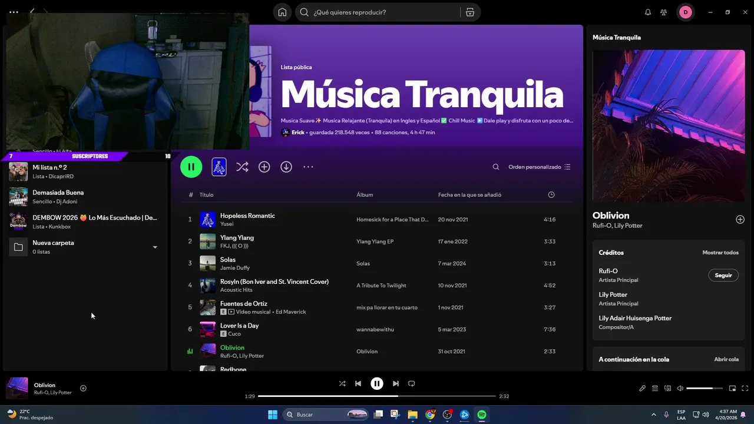Open A Tribute To Twilight album
The height and width of the screenshot is (424, 754).
tap(381, 286)
